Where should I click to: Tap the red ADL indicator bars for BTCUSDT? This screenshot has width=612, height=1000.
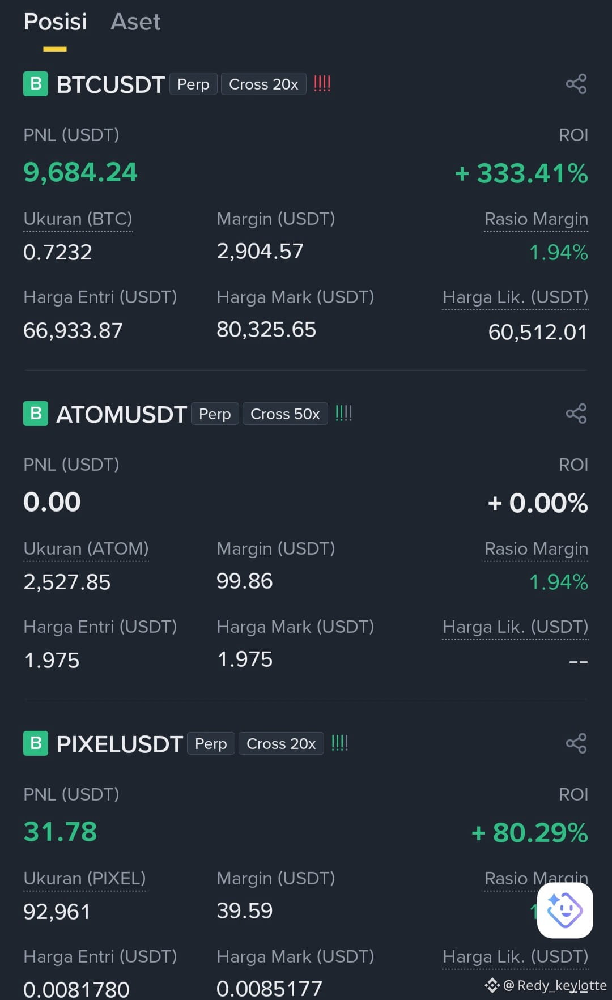[x=322, y=84]
